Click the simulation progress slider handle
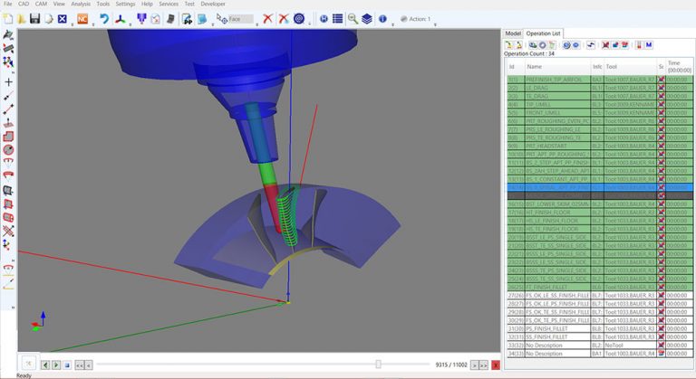This screenshot has height=379, width=696. (378, 364)
